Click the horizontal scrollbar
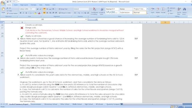 pyautogui.click(x=152, y=104)
